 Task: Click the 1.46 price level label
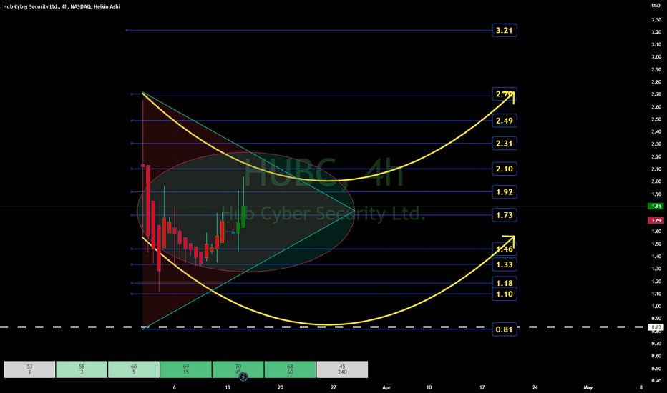pos(505,249)
